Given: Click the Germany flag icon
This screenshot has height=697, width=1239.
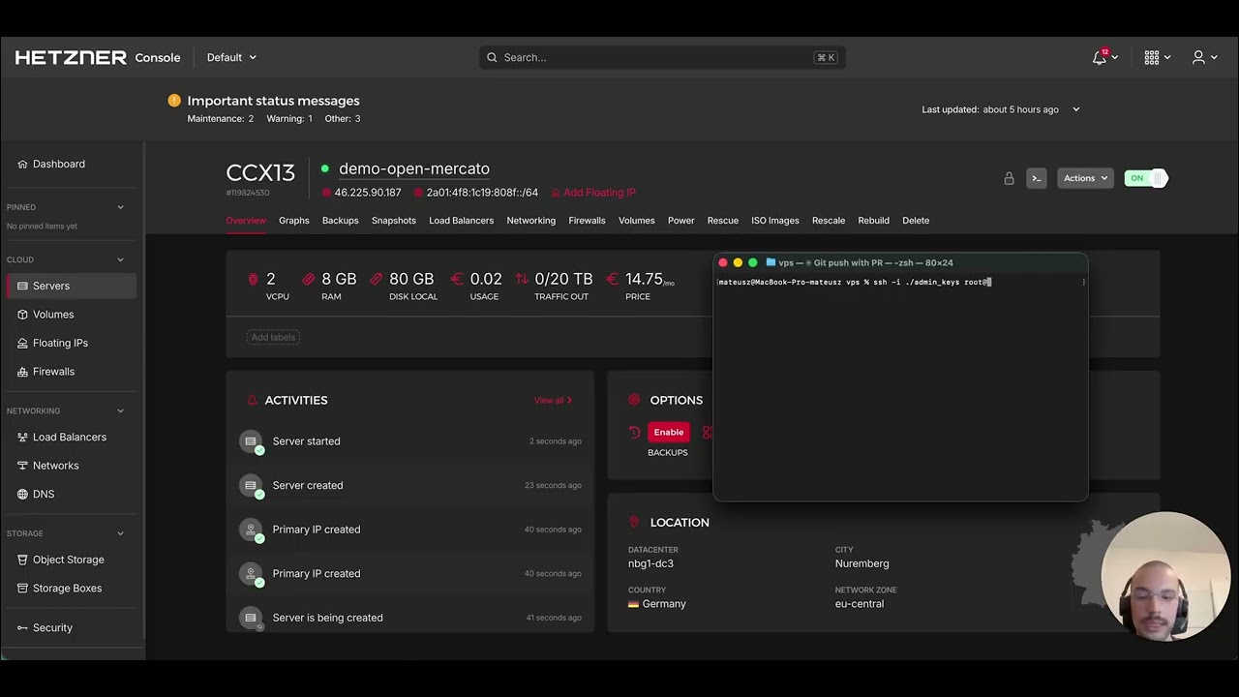Looking at the screenshot, I should 633,604.
